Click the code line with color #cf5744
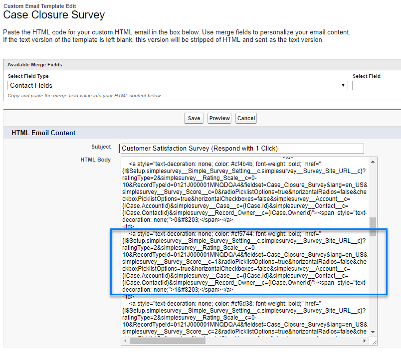 tap(225, 234)
